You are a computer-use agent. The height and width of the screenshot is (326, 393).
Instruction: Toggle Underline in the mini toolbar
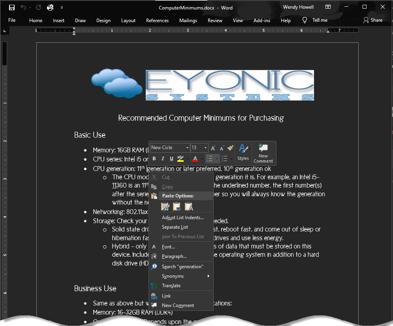coord(171,159)
